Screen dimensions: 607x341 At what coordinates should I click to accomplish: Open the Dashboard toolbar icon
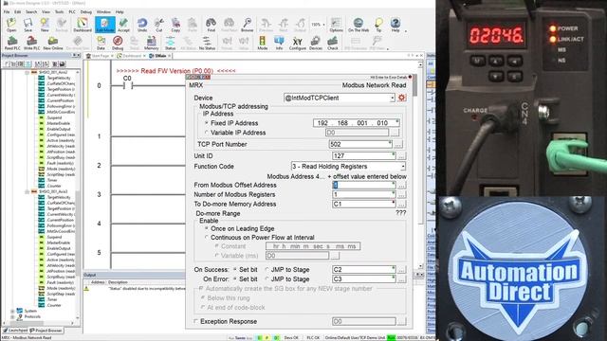click(x=83, y=25)
